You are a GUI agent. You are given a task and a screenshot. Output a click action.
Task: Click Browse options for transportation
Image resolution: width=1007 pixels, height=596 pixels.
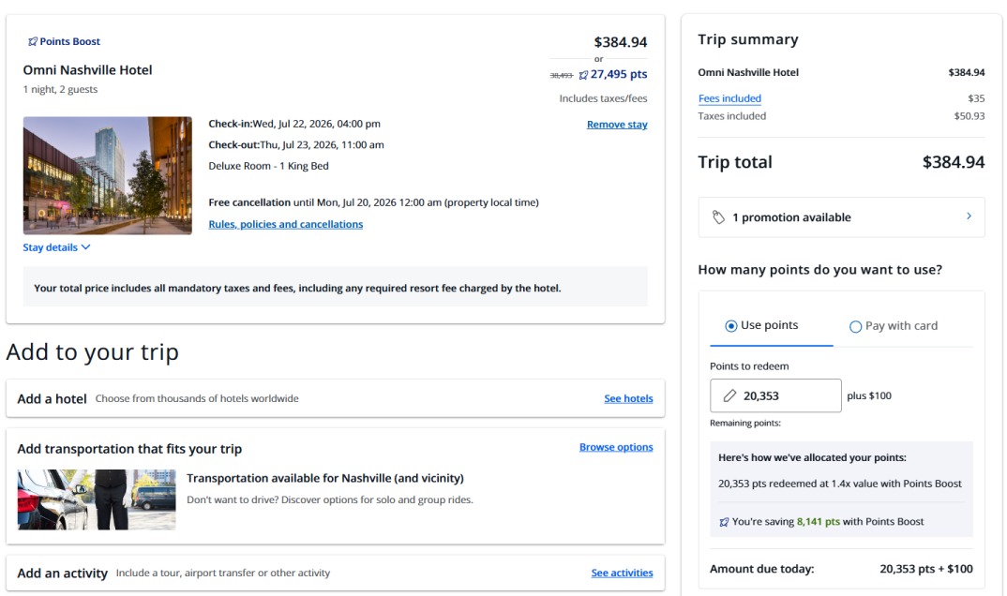click(x=616, y=447)
